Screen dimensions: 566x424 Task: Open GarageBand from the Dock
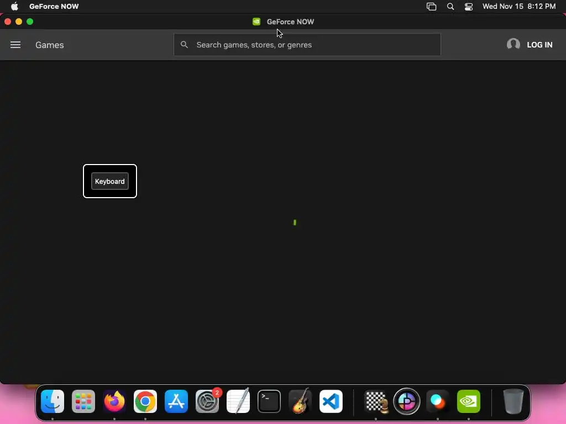pyautogui.click(x=300, y=401)
